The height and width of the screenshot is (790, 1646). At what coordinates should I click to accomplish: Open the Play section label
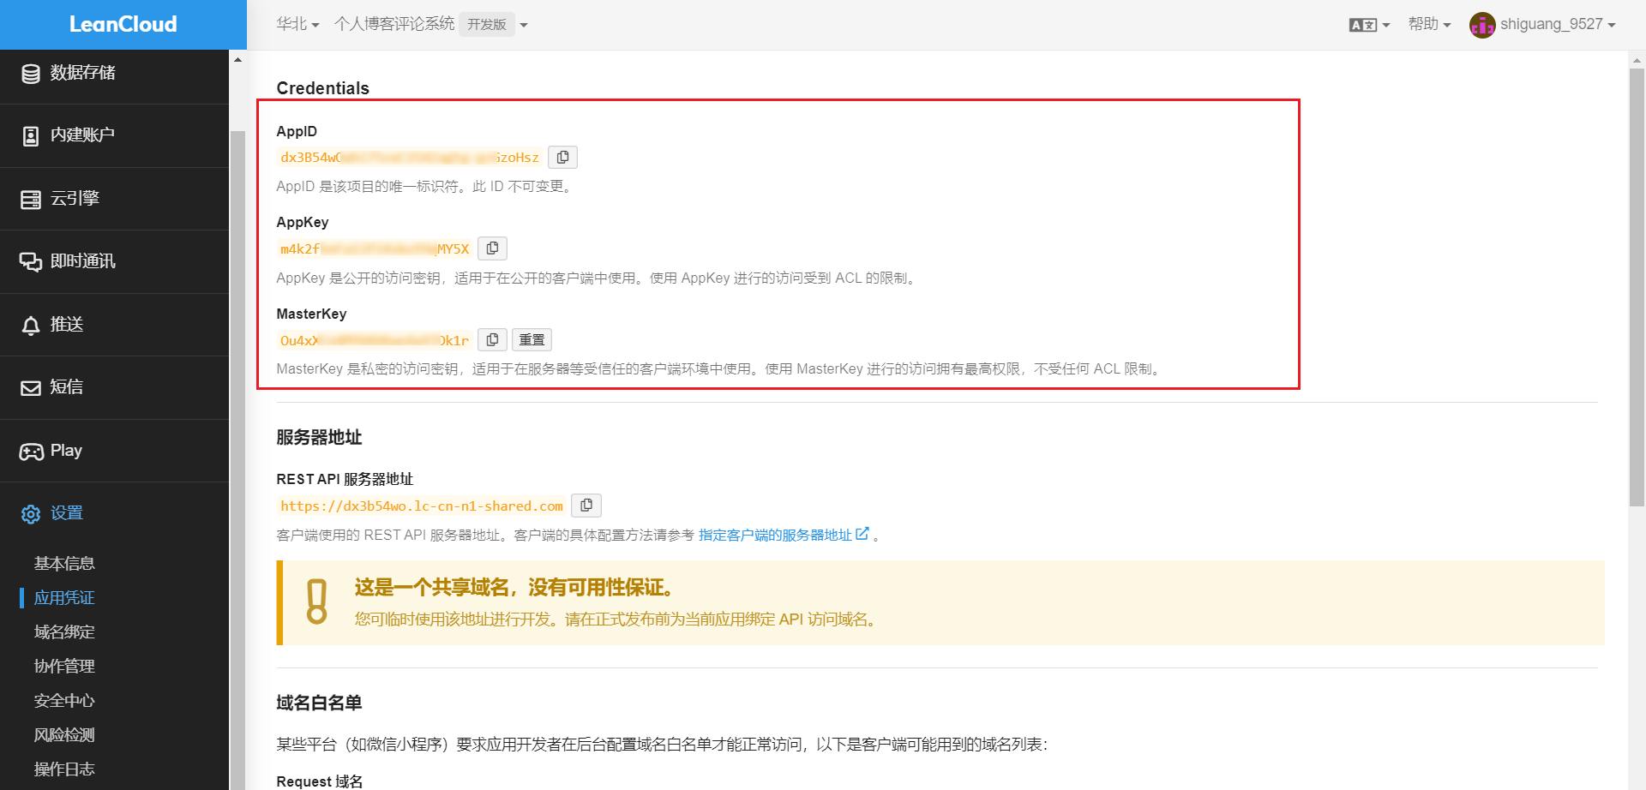click(66, 451)
